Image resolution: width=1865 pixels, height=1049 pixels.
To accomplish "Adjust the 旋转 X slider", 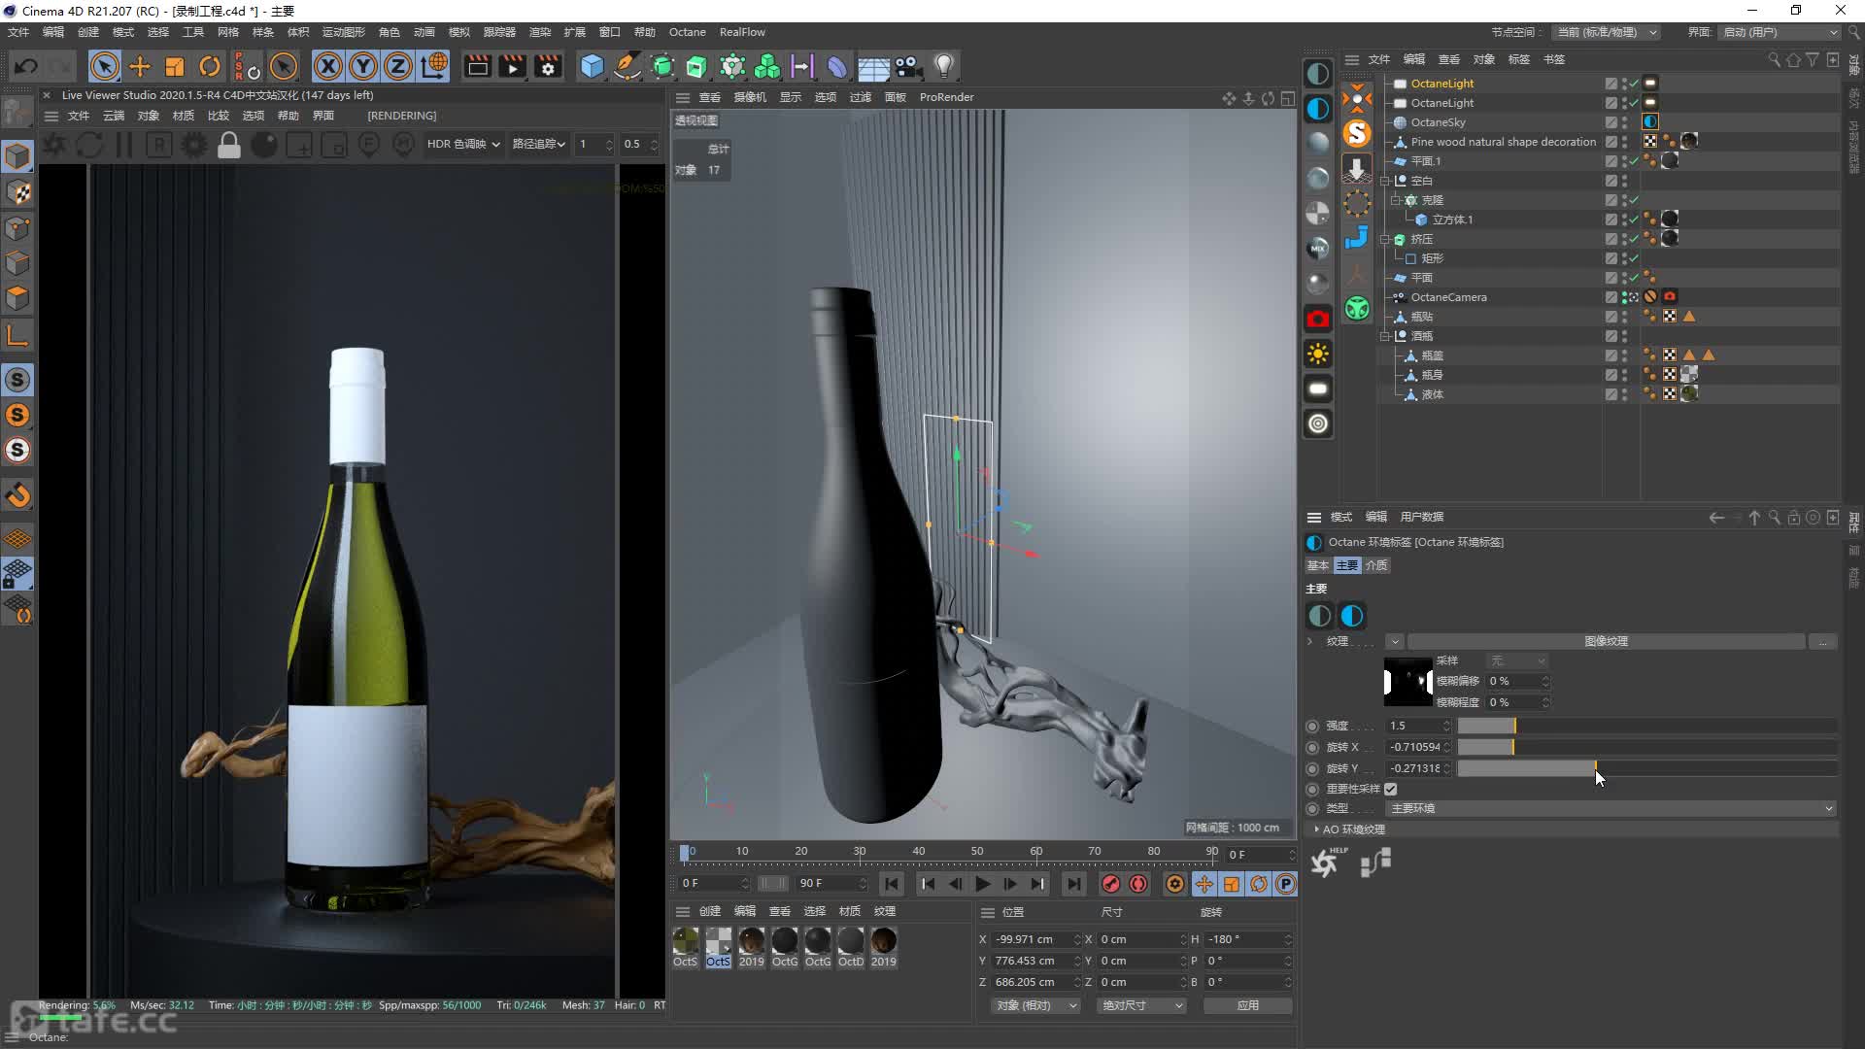I will point(1646,747).
